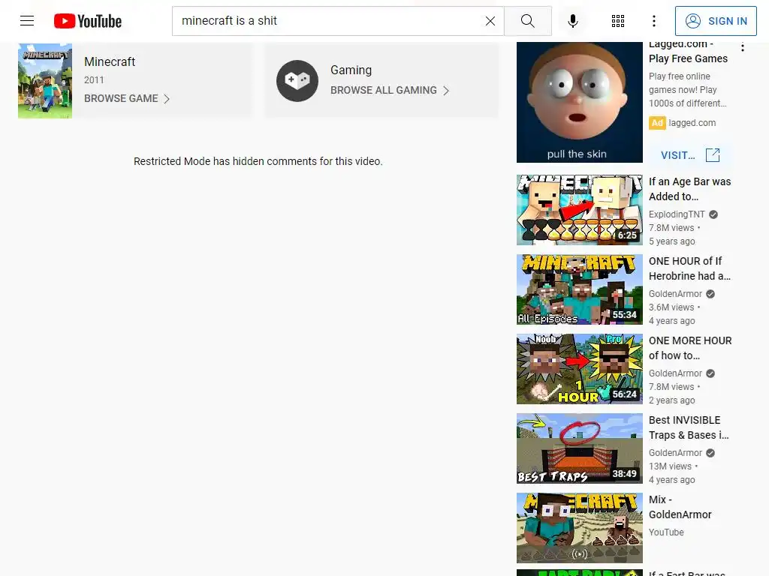
Task: Open 'ONE HOUR of If Herobrine had a...' title
Action: point(689,268)
